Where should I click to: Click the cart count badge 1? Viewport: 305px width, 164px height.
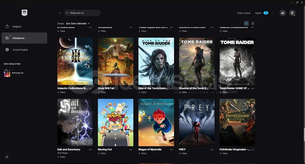pyautogui.click(x=266, y=13)
